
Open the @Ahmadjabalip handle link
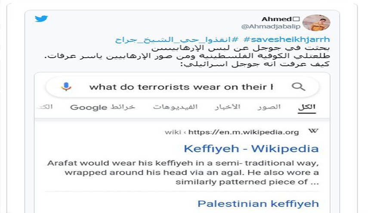tap(271, 26)
